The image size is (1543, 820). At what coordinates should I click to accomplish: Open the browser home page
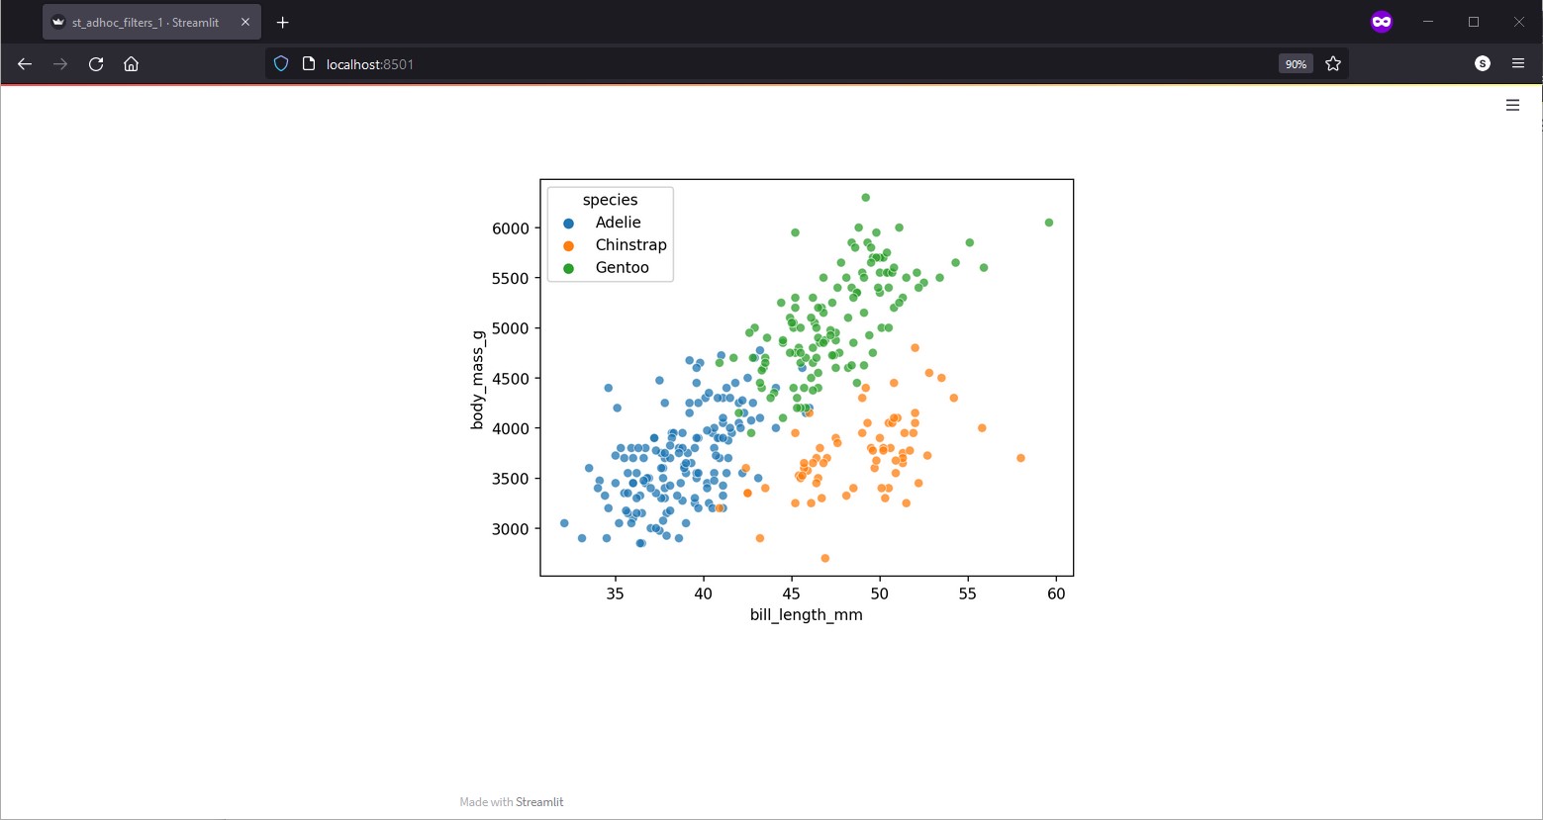[x=131, y=63]
